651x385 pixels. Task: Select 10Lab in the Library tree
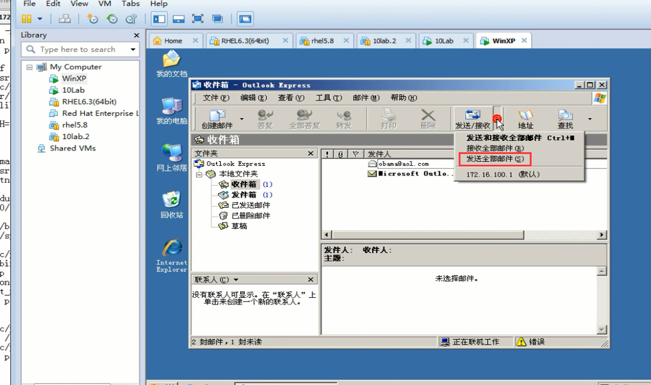(x=73, y=90)
